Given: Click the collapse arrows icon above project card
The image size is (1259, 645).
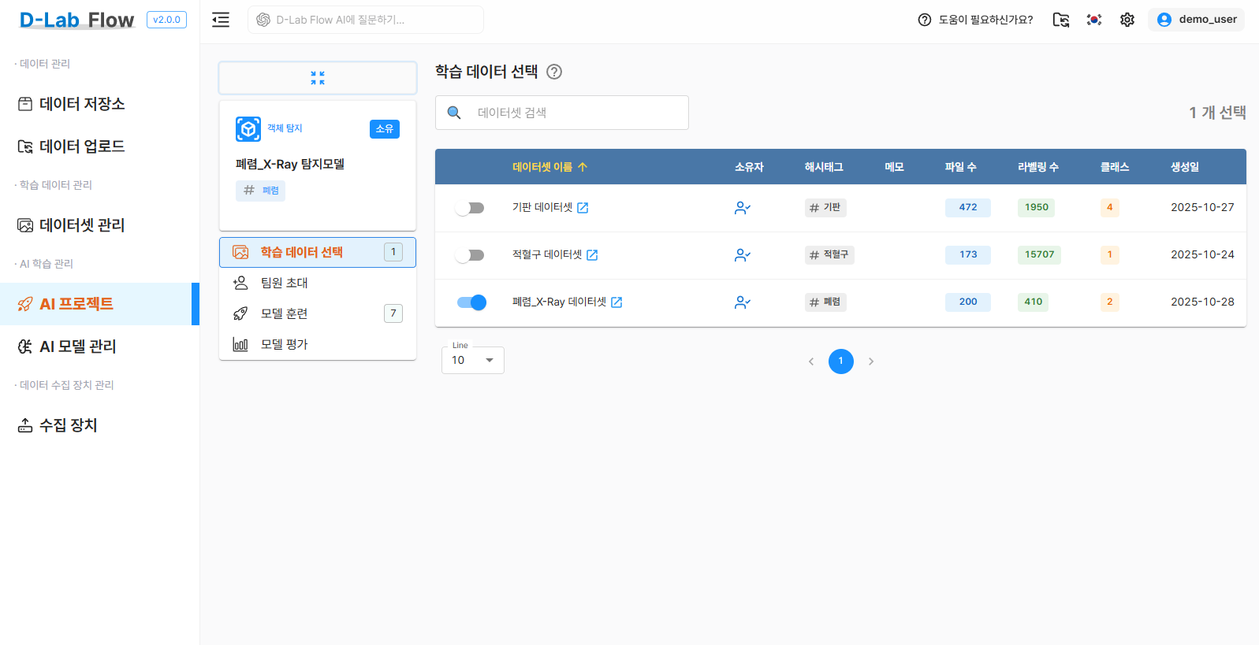Looking at the screenshot, I should pos(318,78).
